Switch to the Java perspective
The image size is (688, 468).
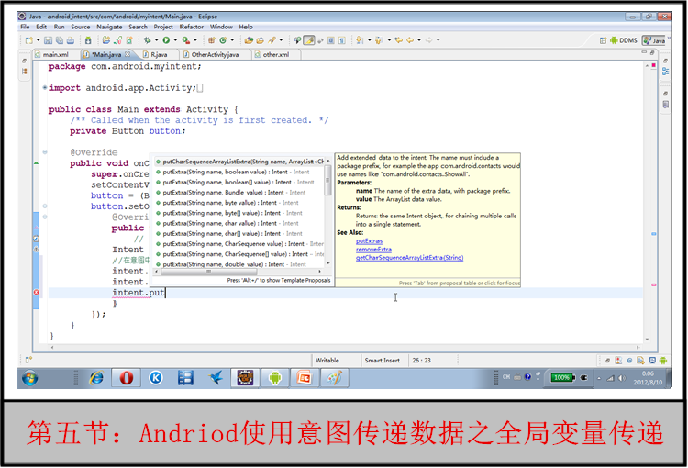654,40
